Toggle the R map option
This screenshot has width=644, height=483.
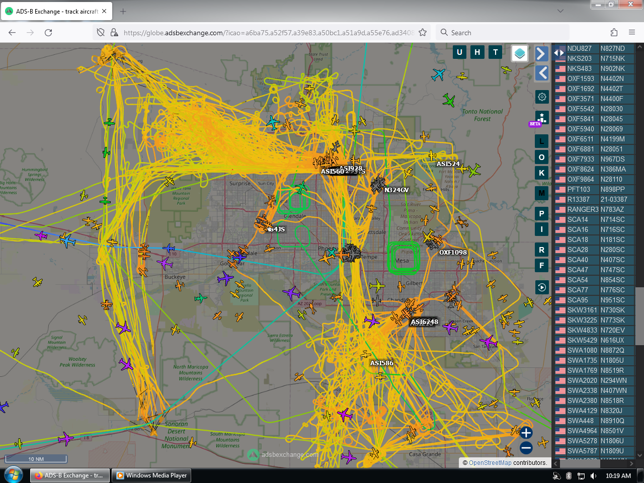point(542,250)
